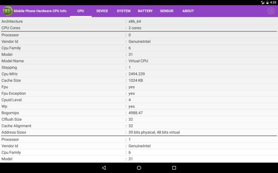Select the Architecture x86_64 row
Image resolution: width=278 pixels, height=173 pixels.
pos(139,21)
